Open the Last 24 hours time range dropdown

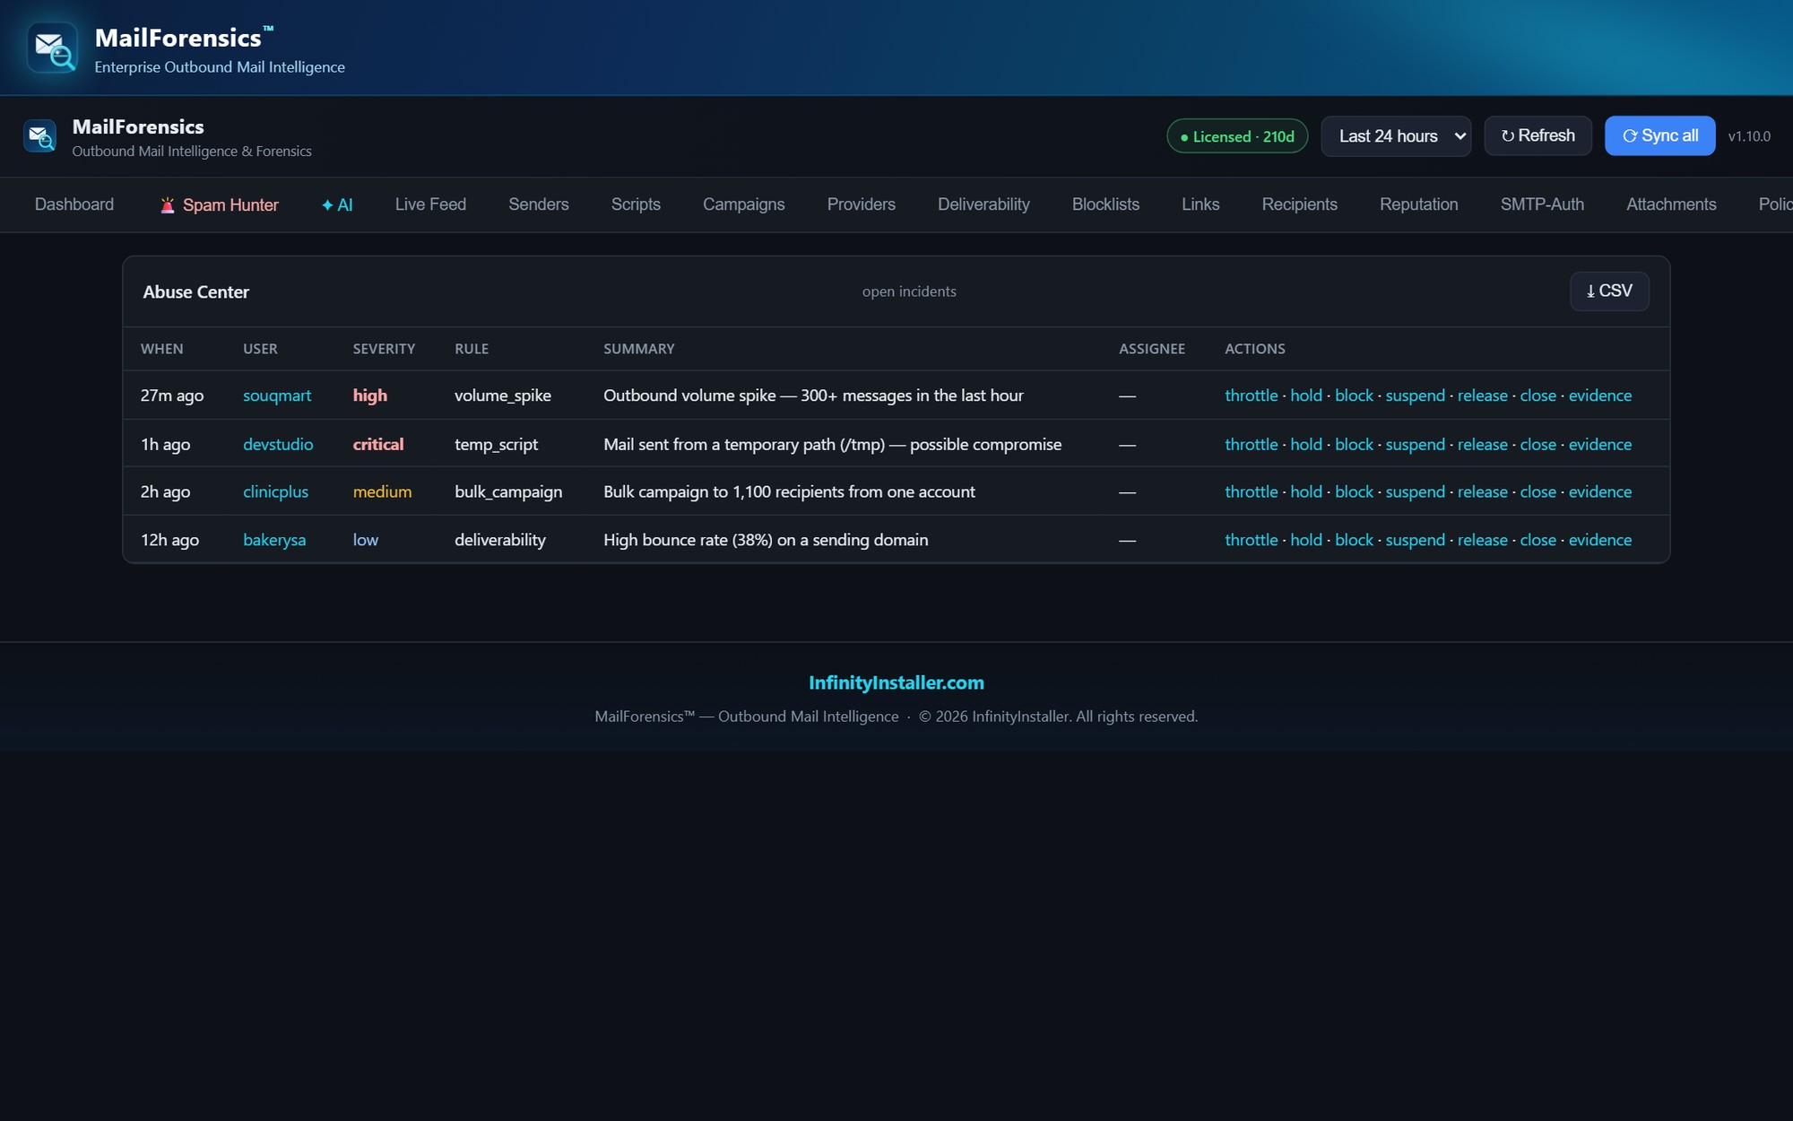click(x=1396, y=136)
